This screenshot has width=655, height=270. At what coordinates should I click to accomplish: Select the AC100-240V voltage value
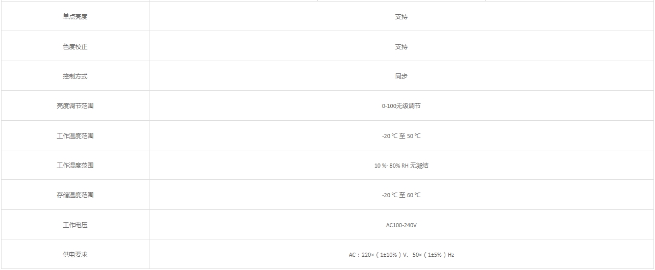tap(401, 225)
